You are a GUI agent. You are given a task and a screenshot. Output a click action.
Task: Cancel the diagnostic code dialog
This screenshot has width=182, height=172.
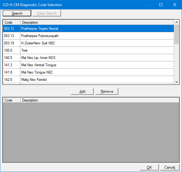click(170, 167)
